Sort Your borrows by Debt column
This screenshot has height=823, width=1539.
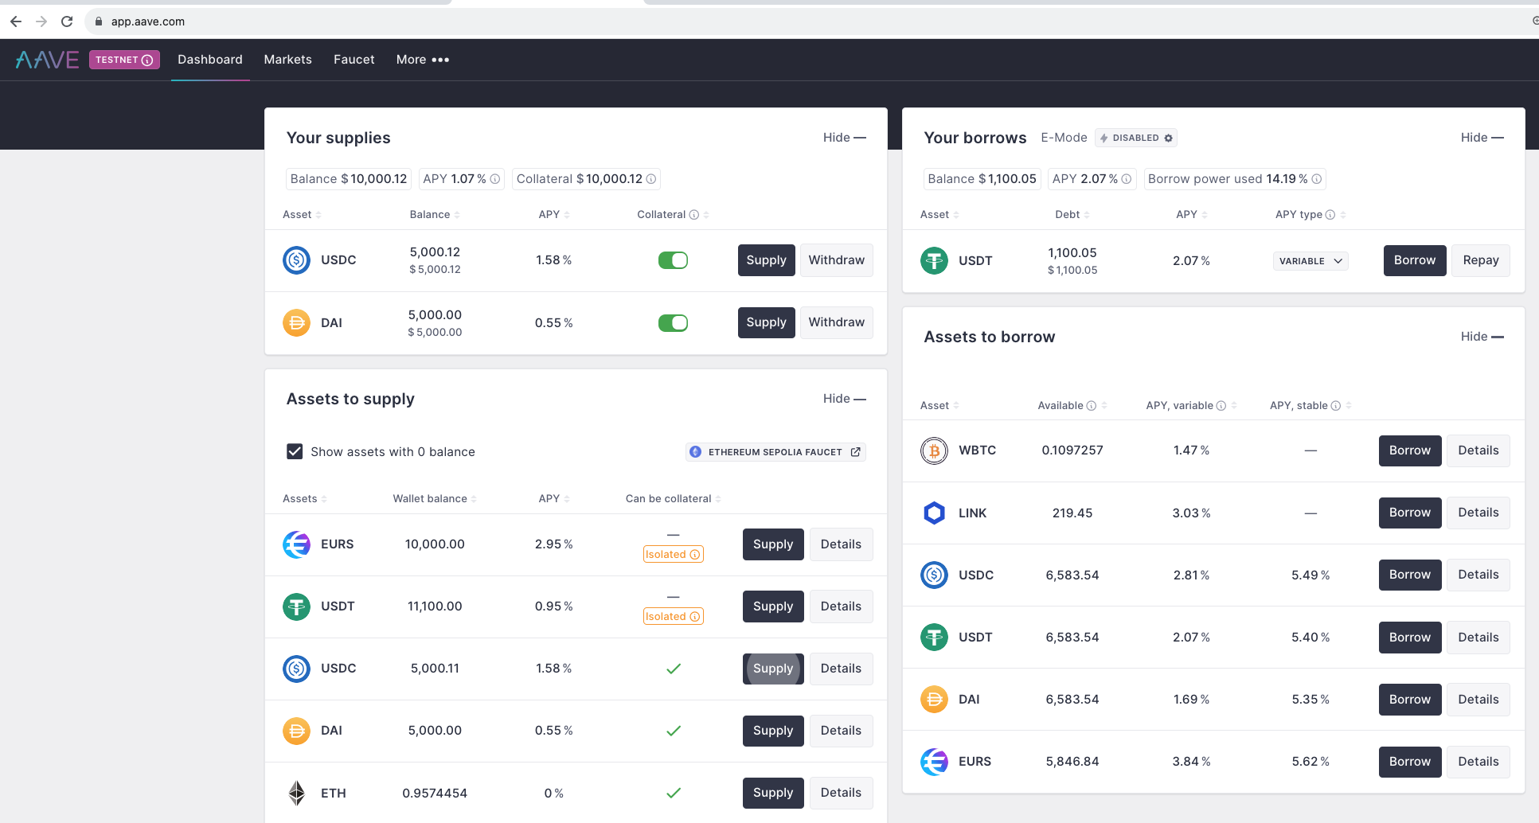[x=1072, y=215]
